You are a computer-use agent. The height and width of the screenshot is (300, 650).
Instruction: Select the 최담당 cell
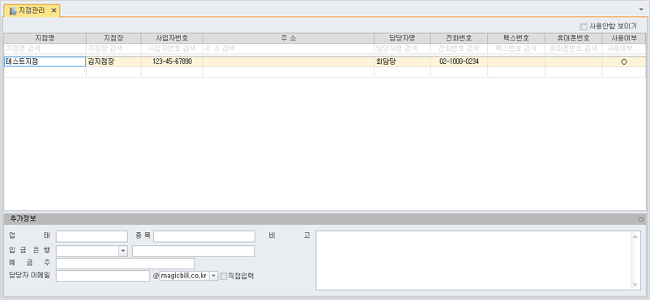coord(402,61)
